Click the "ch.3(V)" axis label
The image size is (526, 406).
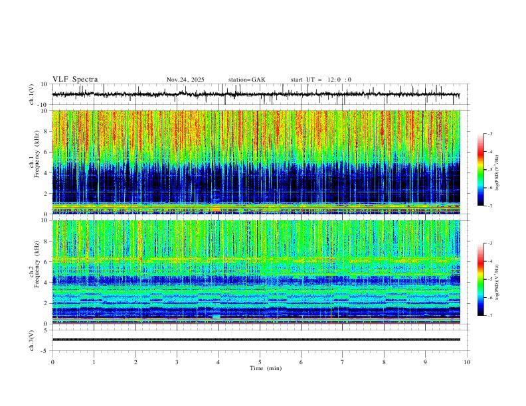pyautogui.click(x=32, y=341)
